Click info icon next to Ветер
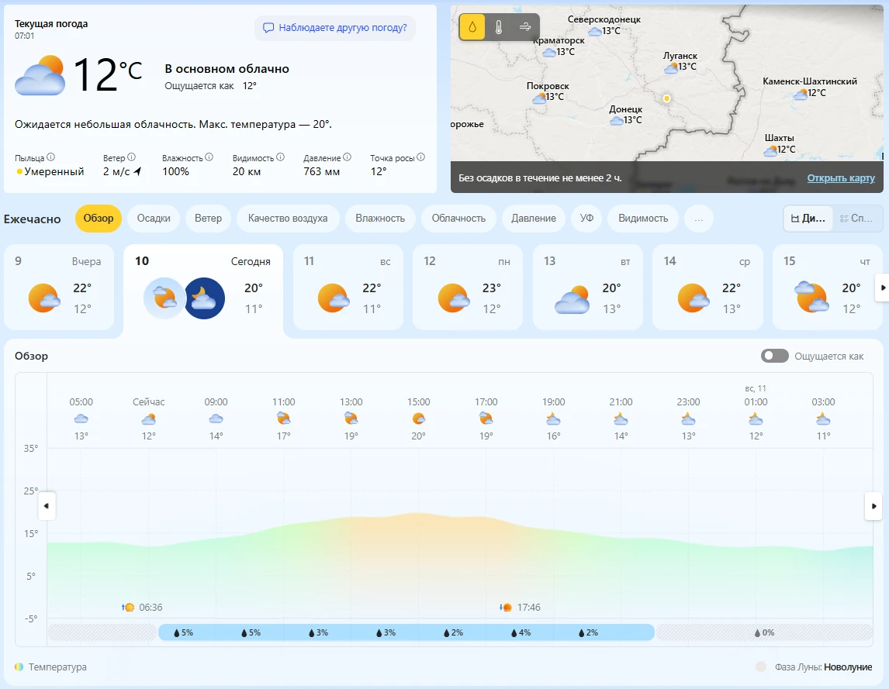This screenshot has height=689, width=889. point(132,157)
